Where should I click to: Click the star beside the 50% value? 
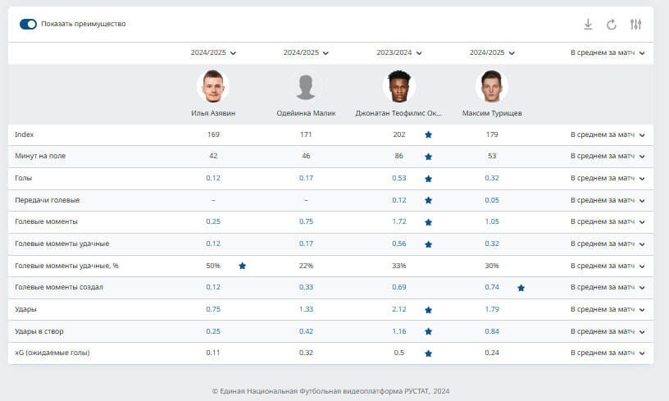pos(242,266)
